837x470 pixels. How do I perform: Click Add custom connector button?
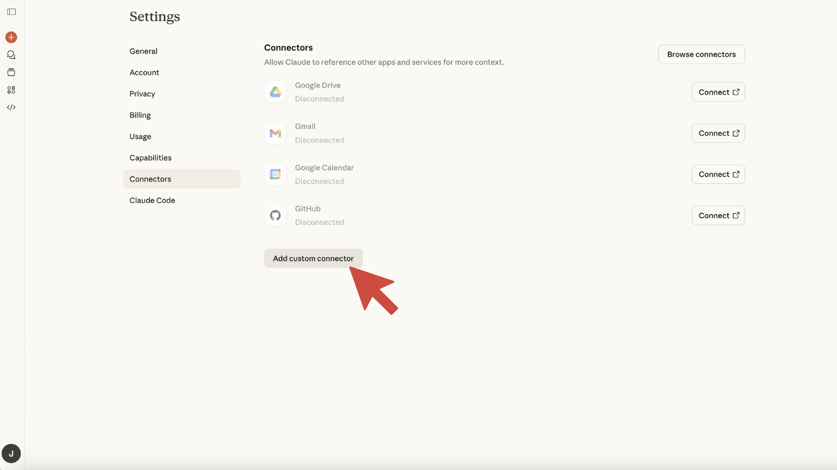pyautogui.click(x=313, y=258)
